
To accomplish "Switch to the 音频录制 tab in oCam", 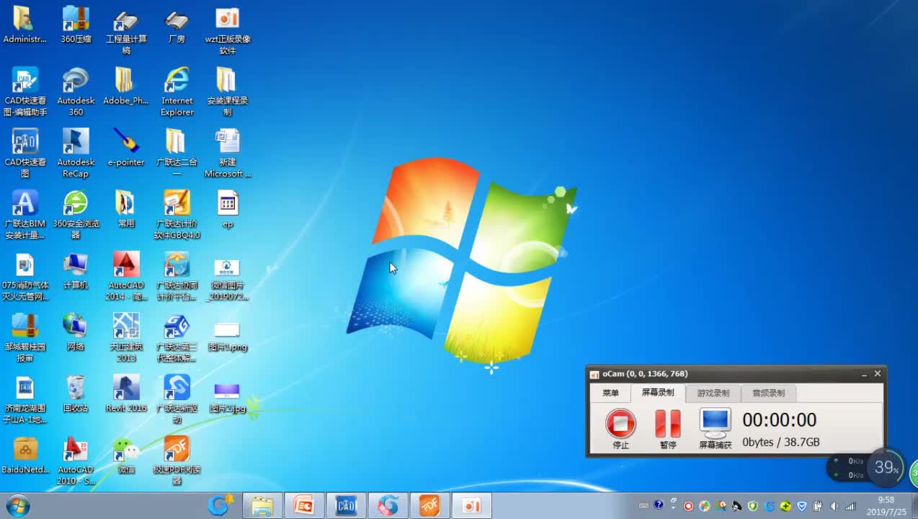I will 769,393.
